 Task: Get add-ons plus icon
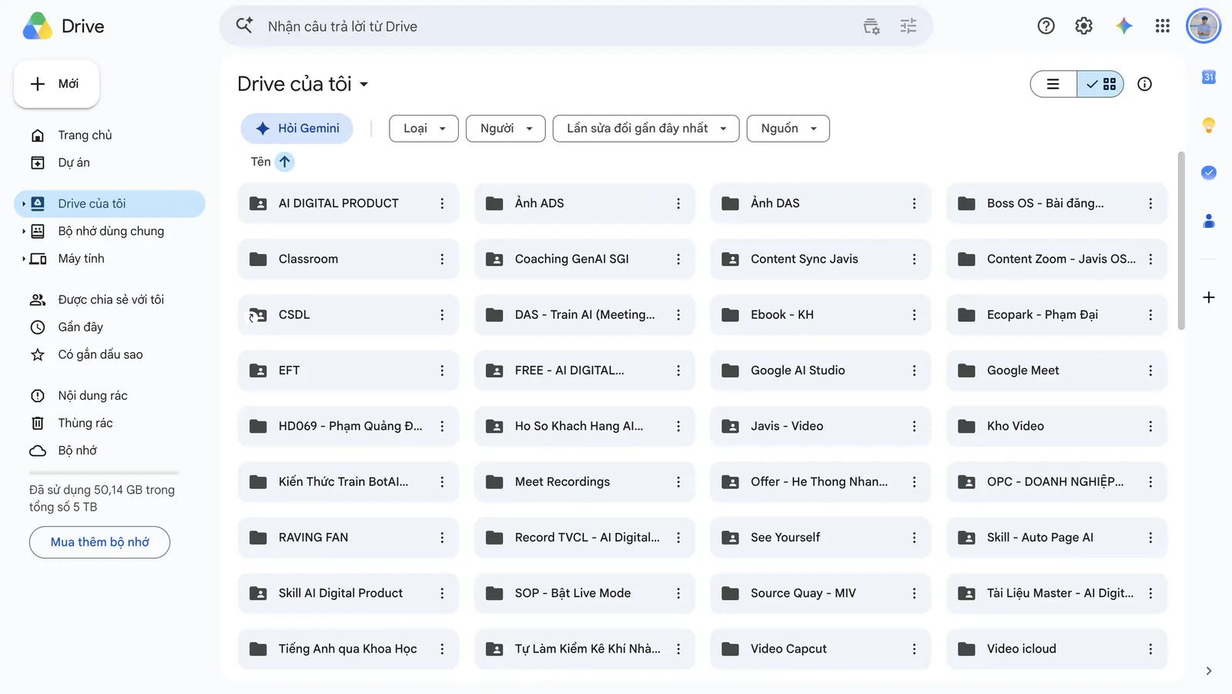(x=1209, y=297)
